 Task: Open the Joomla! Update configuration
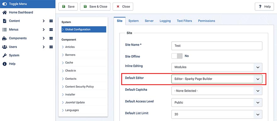point(75,102)
